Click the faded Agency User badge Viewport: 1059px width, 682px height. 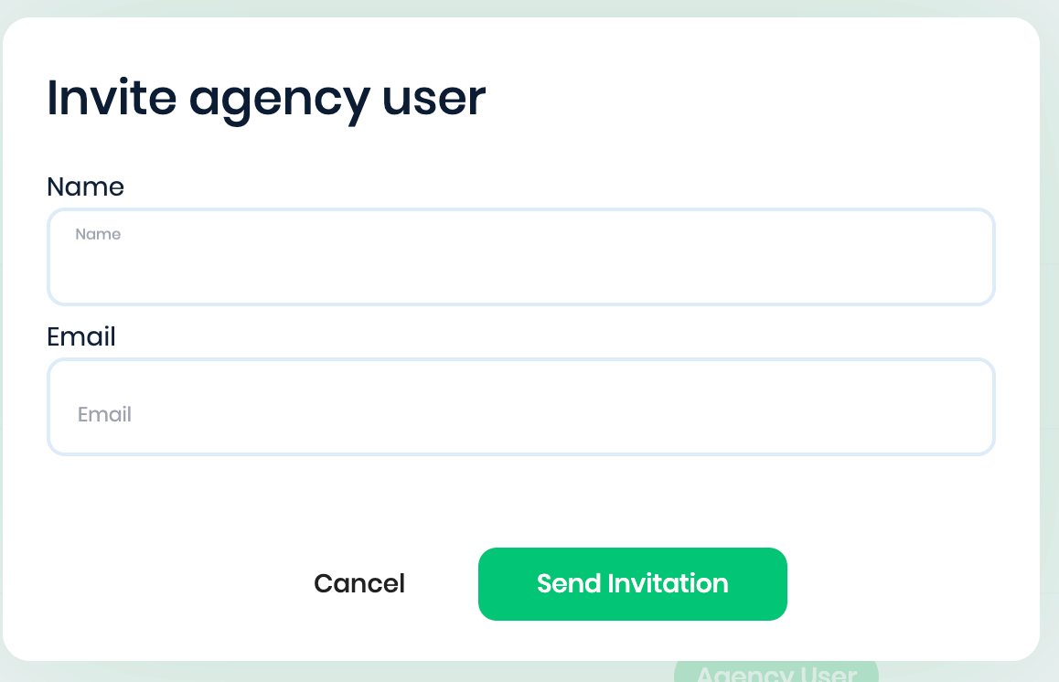click(776, 674)
